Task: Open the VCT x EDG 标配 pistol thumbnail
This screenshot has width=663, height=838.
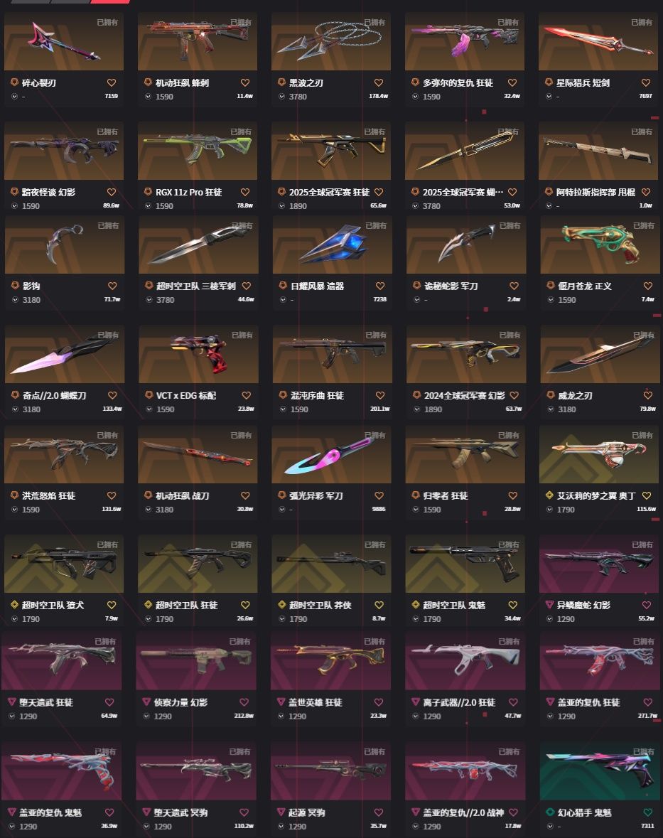Action: point(198,355)
